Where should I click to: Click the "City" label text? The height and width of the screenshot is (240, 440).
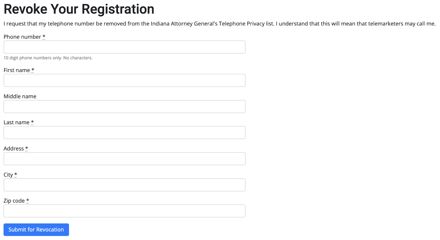tap(8, 175)
